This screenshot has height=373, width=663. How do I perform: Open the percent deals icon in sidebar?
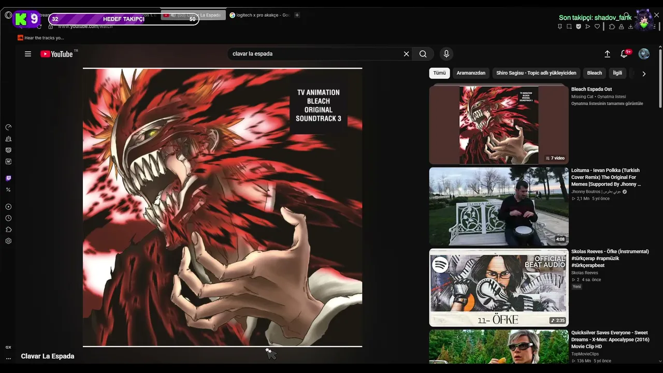tap(8, 190)
